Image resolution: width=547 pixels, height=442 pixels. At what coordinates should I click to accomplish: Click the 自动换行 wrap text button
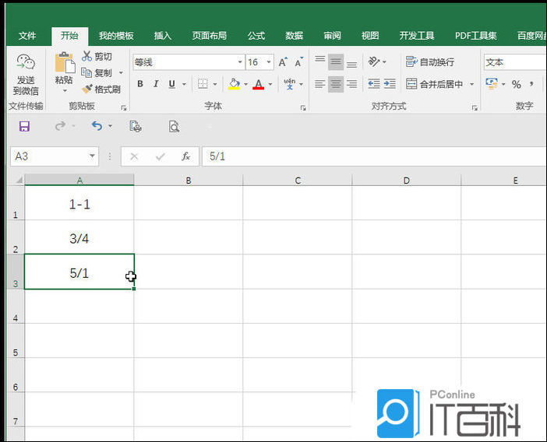point(430,62)
